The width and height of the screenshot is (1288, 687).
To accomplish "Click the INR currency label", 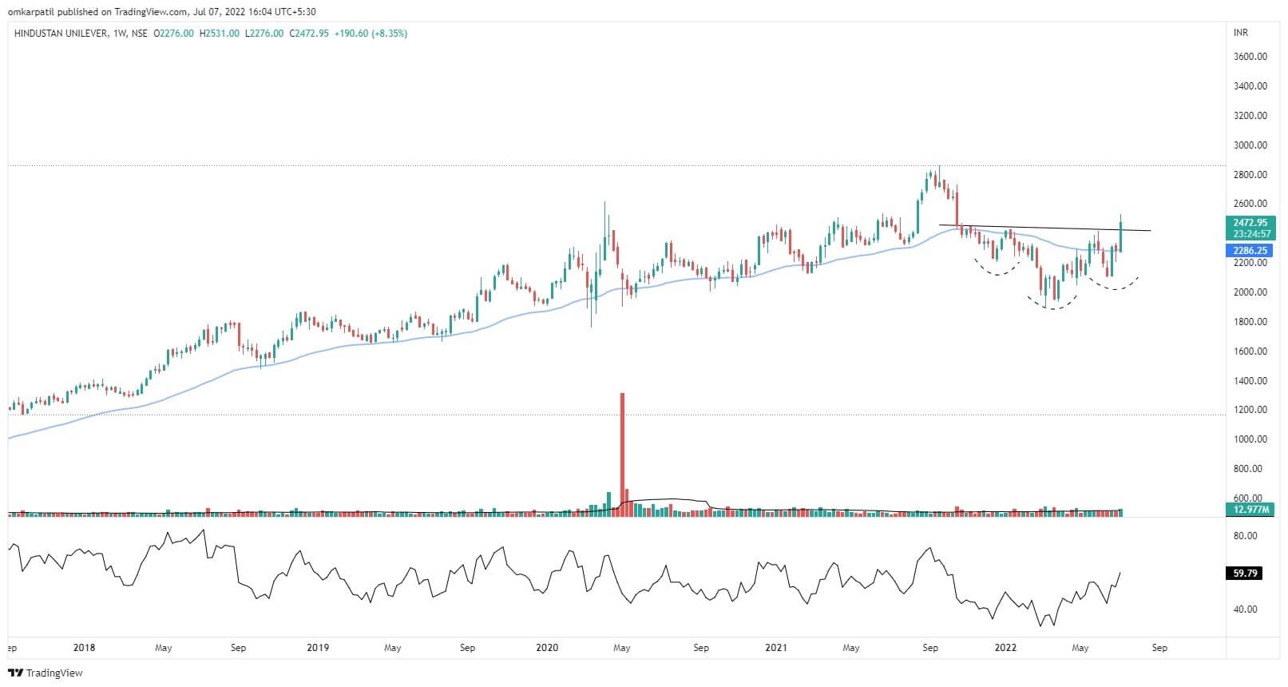I will (1241, 33).
